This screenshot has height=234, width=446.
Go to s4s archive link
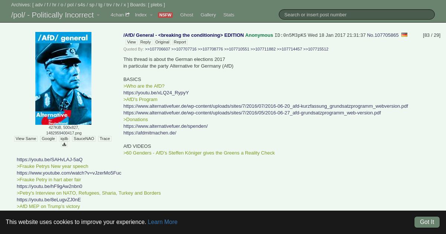coord(81,5)
